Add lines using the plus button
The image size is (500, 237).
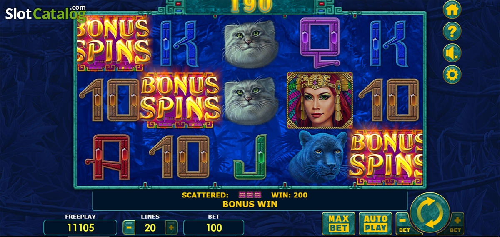171,227
